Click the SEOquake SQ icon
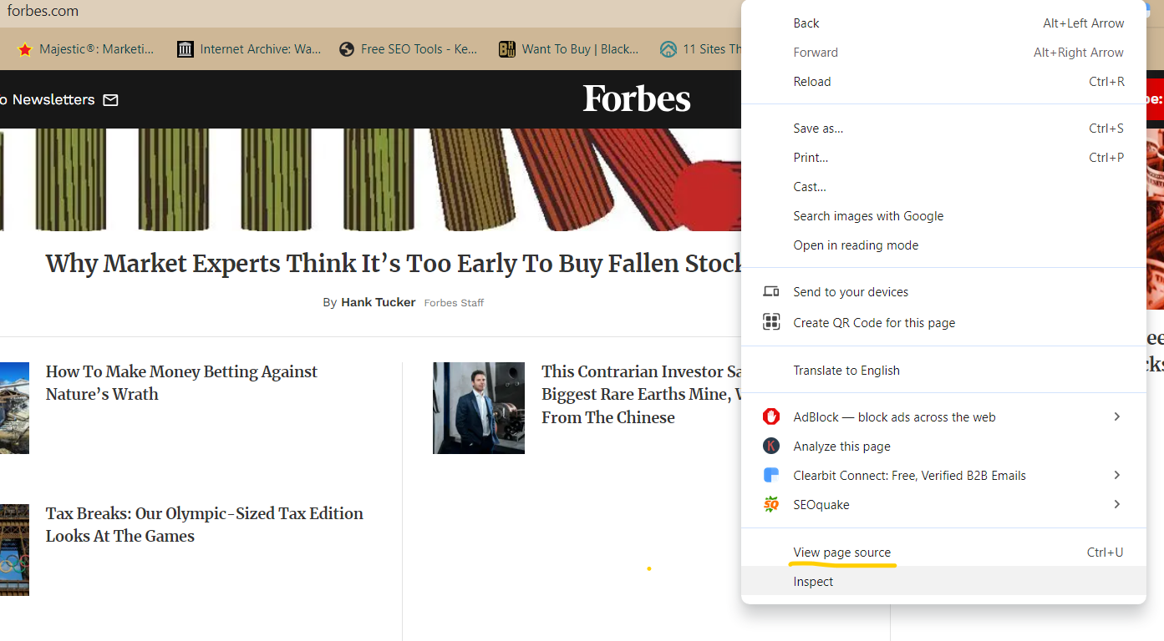The width and height of the screenshot is (1164, 641). point(771,504)
